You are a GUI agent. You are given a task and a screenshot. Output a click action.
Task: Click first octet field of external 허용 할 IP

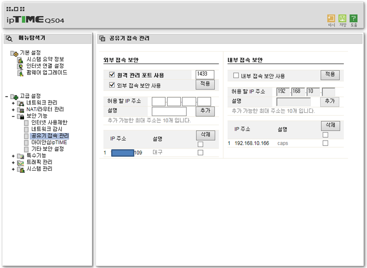point(158,101)
